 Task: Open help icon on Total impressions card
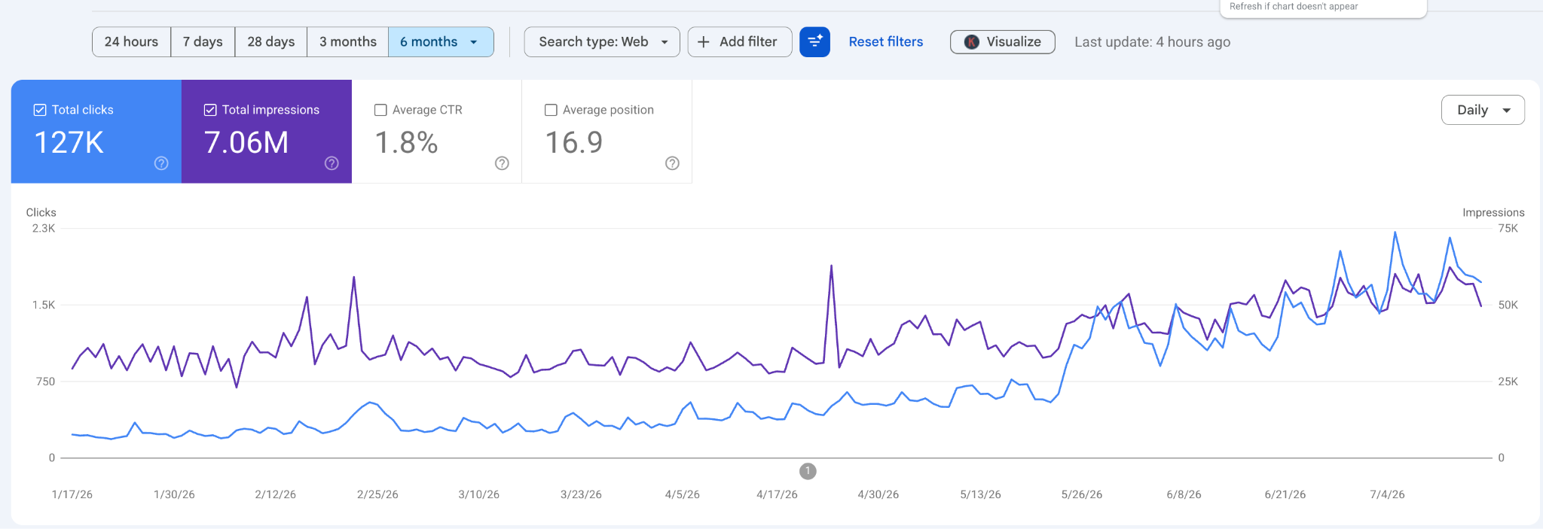[x=332, y=163]
